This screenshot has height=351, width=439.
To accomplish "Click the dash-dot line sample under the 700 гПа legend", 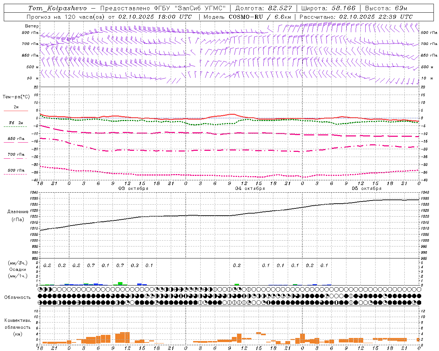I will click(x=16, y=158).
